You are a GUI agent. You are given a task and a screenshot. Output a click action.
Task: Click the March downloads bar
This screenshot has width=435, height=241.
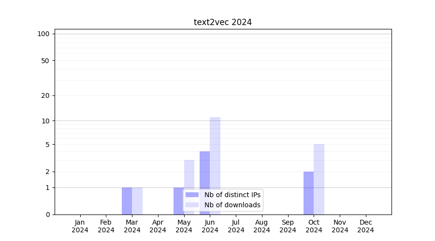pyautogui.click(x=137, y=201)
